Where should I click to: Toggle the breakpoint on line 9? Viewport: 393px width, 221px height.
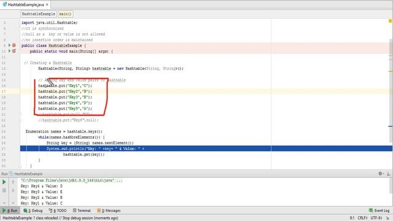14,45
